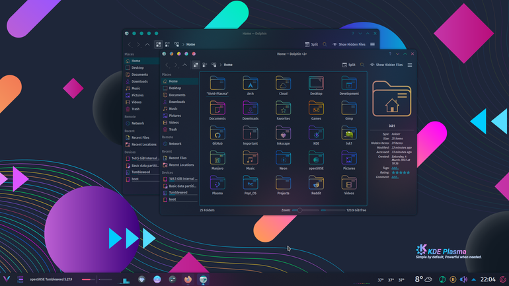Expand the Home breadcrumb path arrow
The width and height of the screenshot is (509, 286).
coord(221,65)
